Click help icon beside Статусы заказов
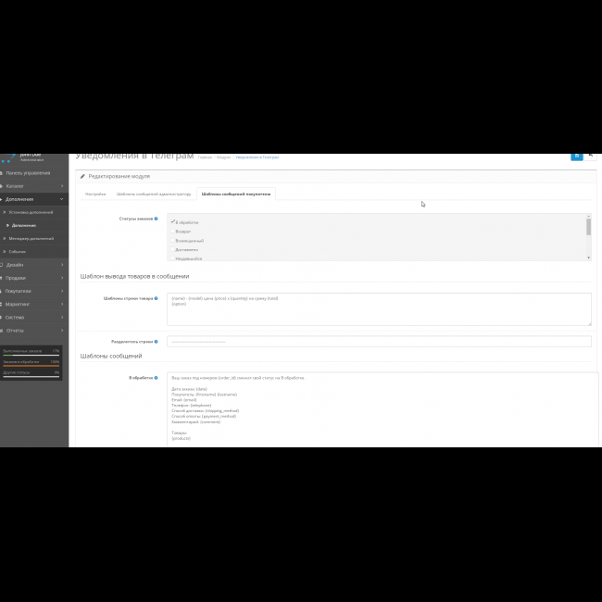602x602 pixels. pos(156,219)
